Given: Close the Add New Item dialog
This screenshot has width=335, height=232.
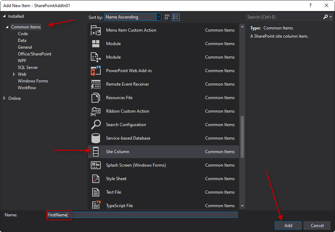Looking at the screenshot, I should point(326,6).
